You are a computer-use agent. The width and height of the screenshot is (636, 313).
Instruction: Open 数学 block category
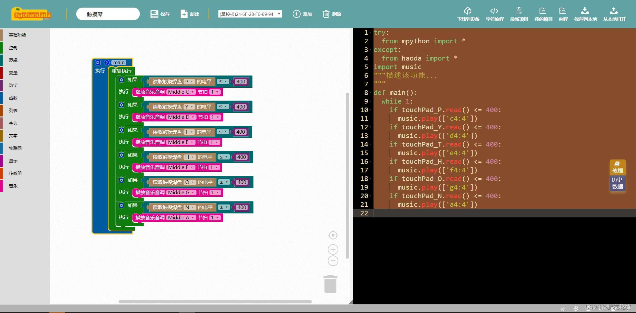(13, 85)
